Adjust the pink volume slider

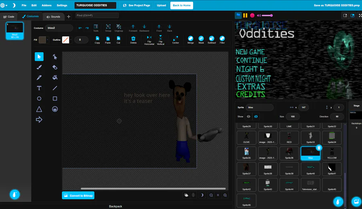tap(267, 15)
